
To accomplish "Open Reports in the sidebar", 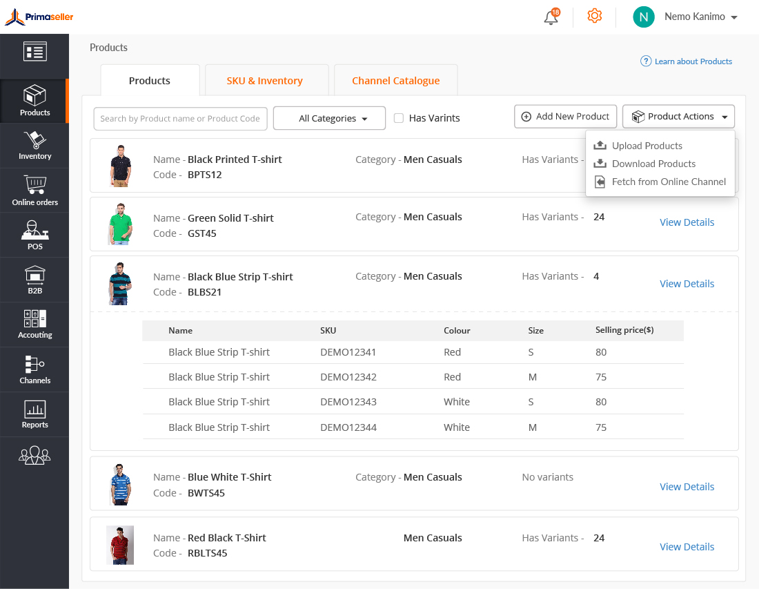I will [x=34, y=414].
